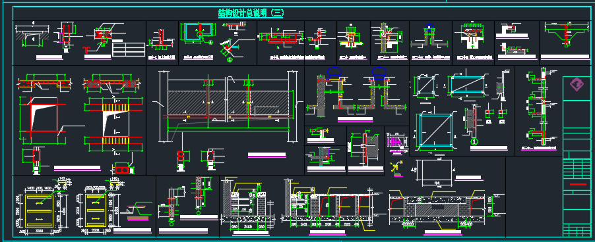Select the wide cyan rectangle opening detail
This screenshot has height=242, width=595.
[467, 84]
